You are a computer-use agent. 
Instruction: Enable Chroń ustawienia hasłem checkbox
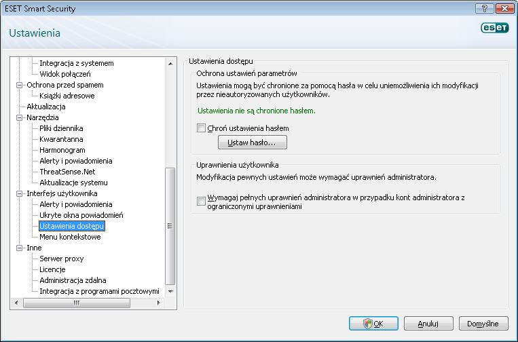click(201, 128)
